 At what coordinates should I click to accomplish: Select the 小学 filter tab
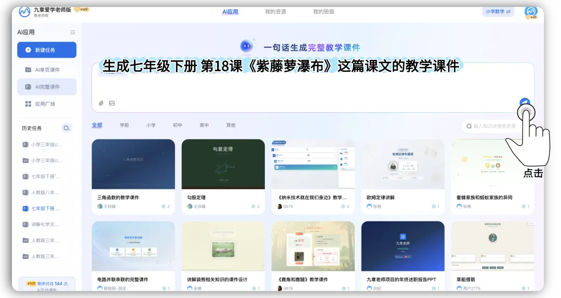point(151,125)
